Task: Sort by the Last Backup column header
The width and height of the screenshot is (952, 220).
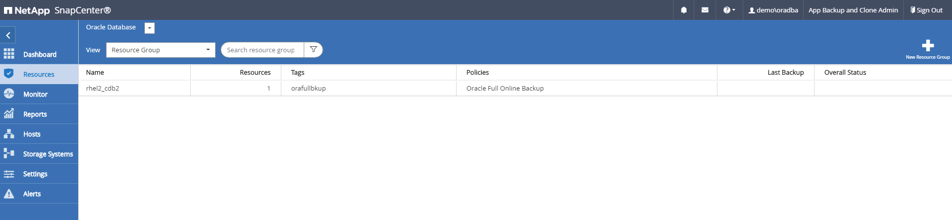Action: (x=785, y=72)
